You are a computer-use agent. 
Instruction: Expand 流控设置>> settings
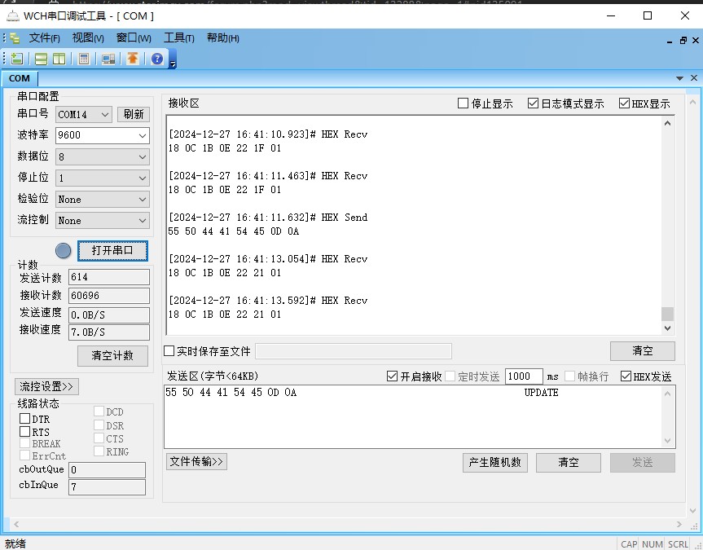coord(46,386)
